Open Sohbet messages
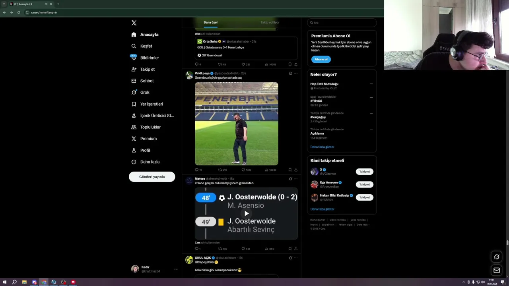The image size is (509, 286). tap(142, 81)
